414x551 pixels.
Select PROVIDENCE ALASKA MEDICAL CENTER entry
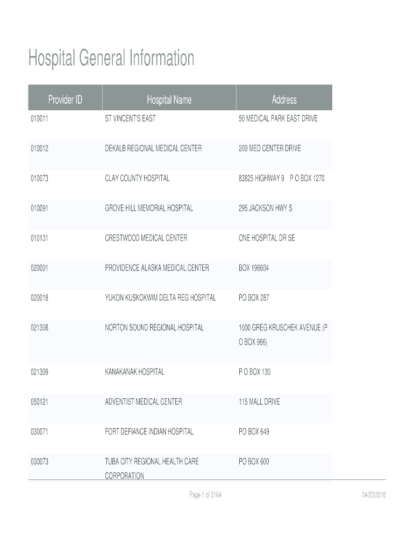coord(157,267)
